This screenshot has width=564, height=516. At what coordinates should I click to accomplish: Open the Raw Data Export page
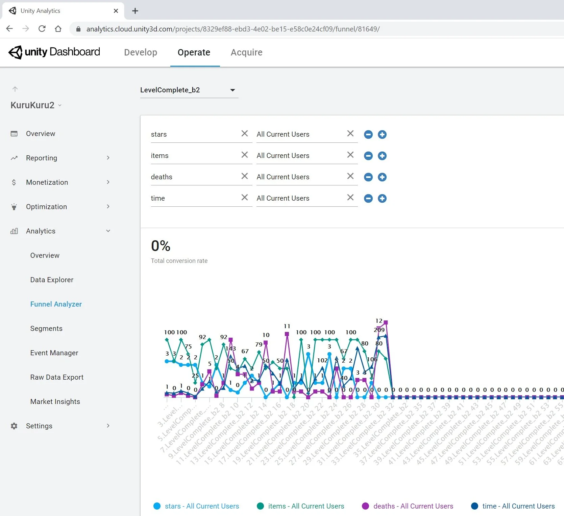[x=57, y=377]
